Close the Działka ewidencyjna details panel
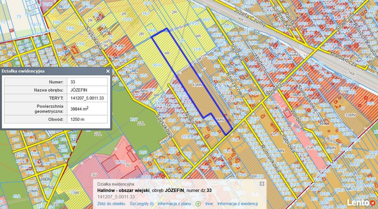Screen dimensions: 378x209 click(108, 71)
